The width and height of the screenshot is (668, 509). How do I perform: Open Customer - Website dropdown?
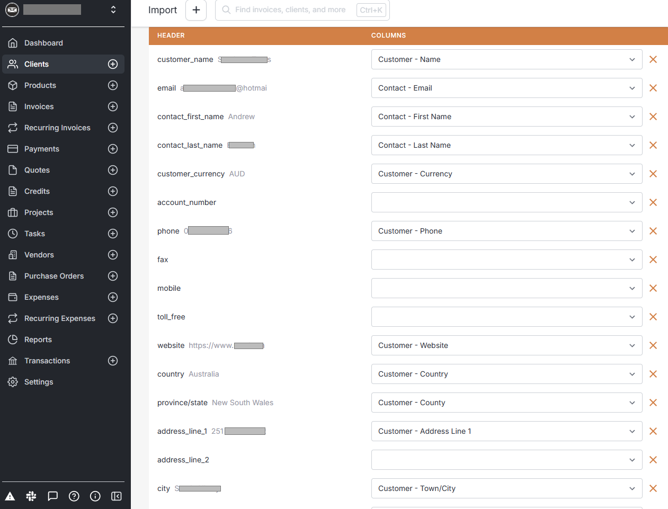click(x=506, y=345)
